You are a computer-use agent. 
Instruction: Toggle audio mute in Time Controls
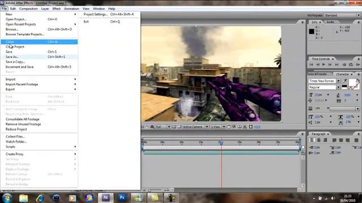point(344,65)
